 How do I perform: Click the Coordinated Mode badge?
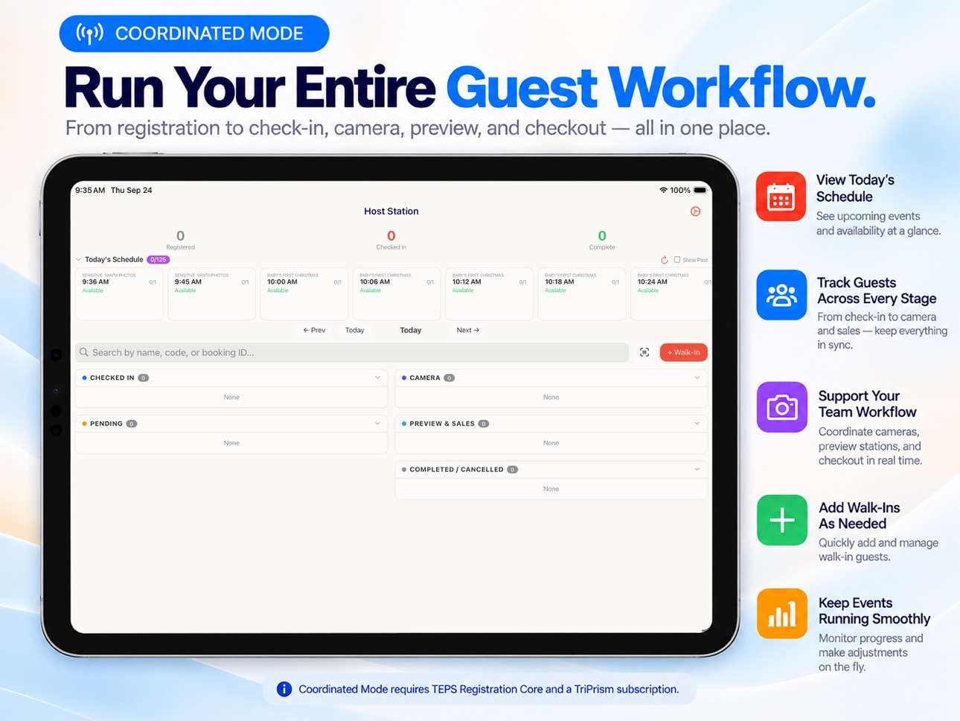click(194, 34)
